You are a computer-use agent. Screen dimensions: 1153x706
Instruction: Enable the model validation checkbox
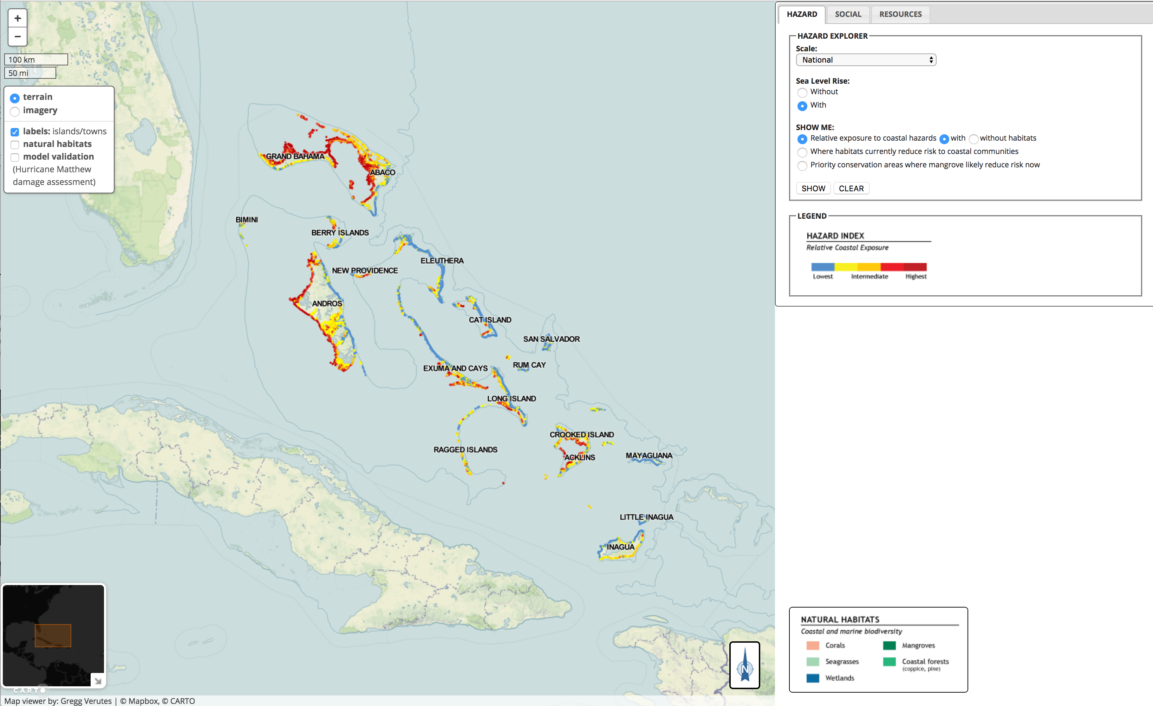click(15, 157)
